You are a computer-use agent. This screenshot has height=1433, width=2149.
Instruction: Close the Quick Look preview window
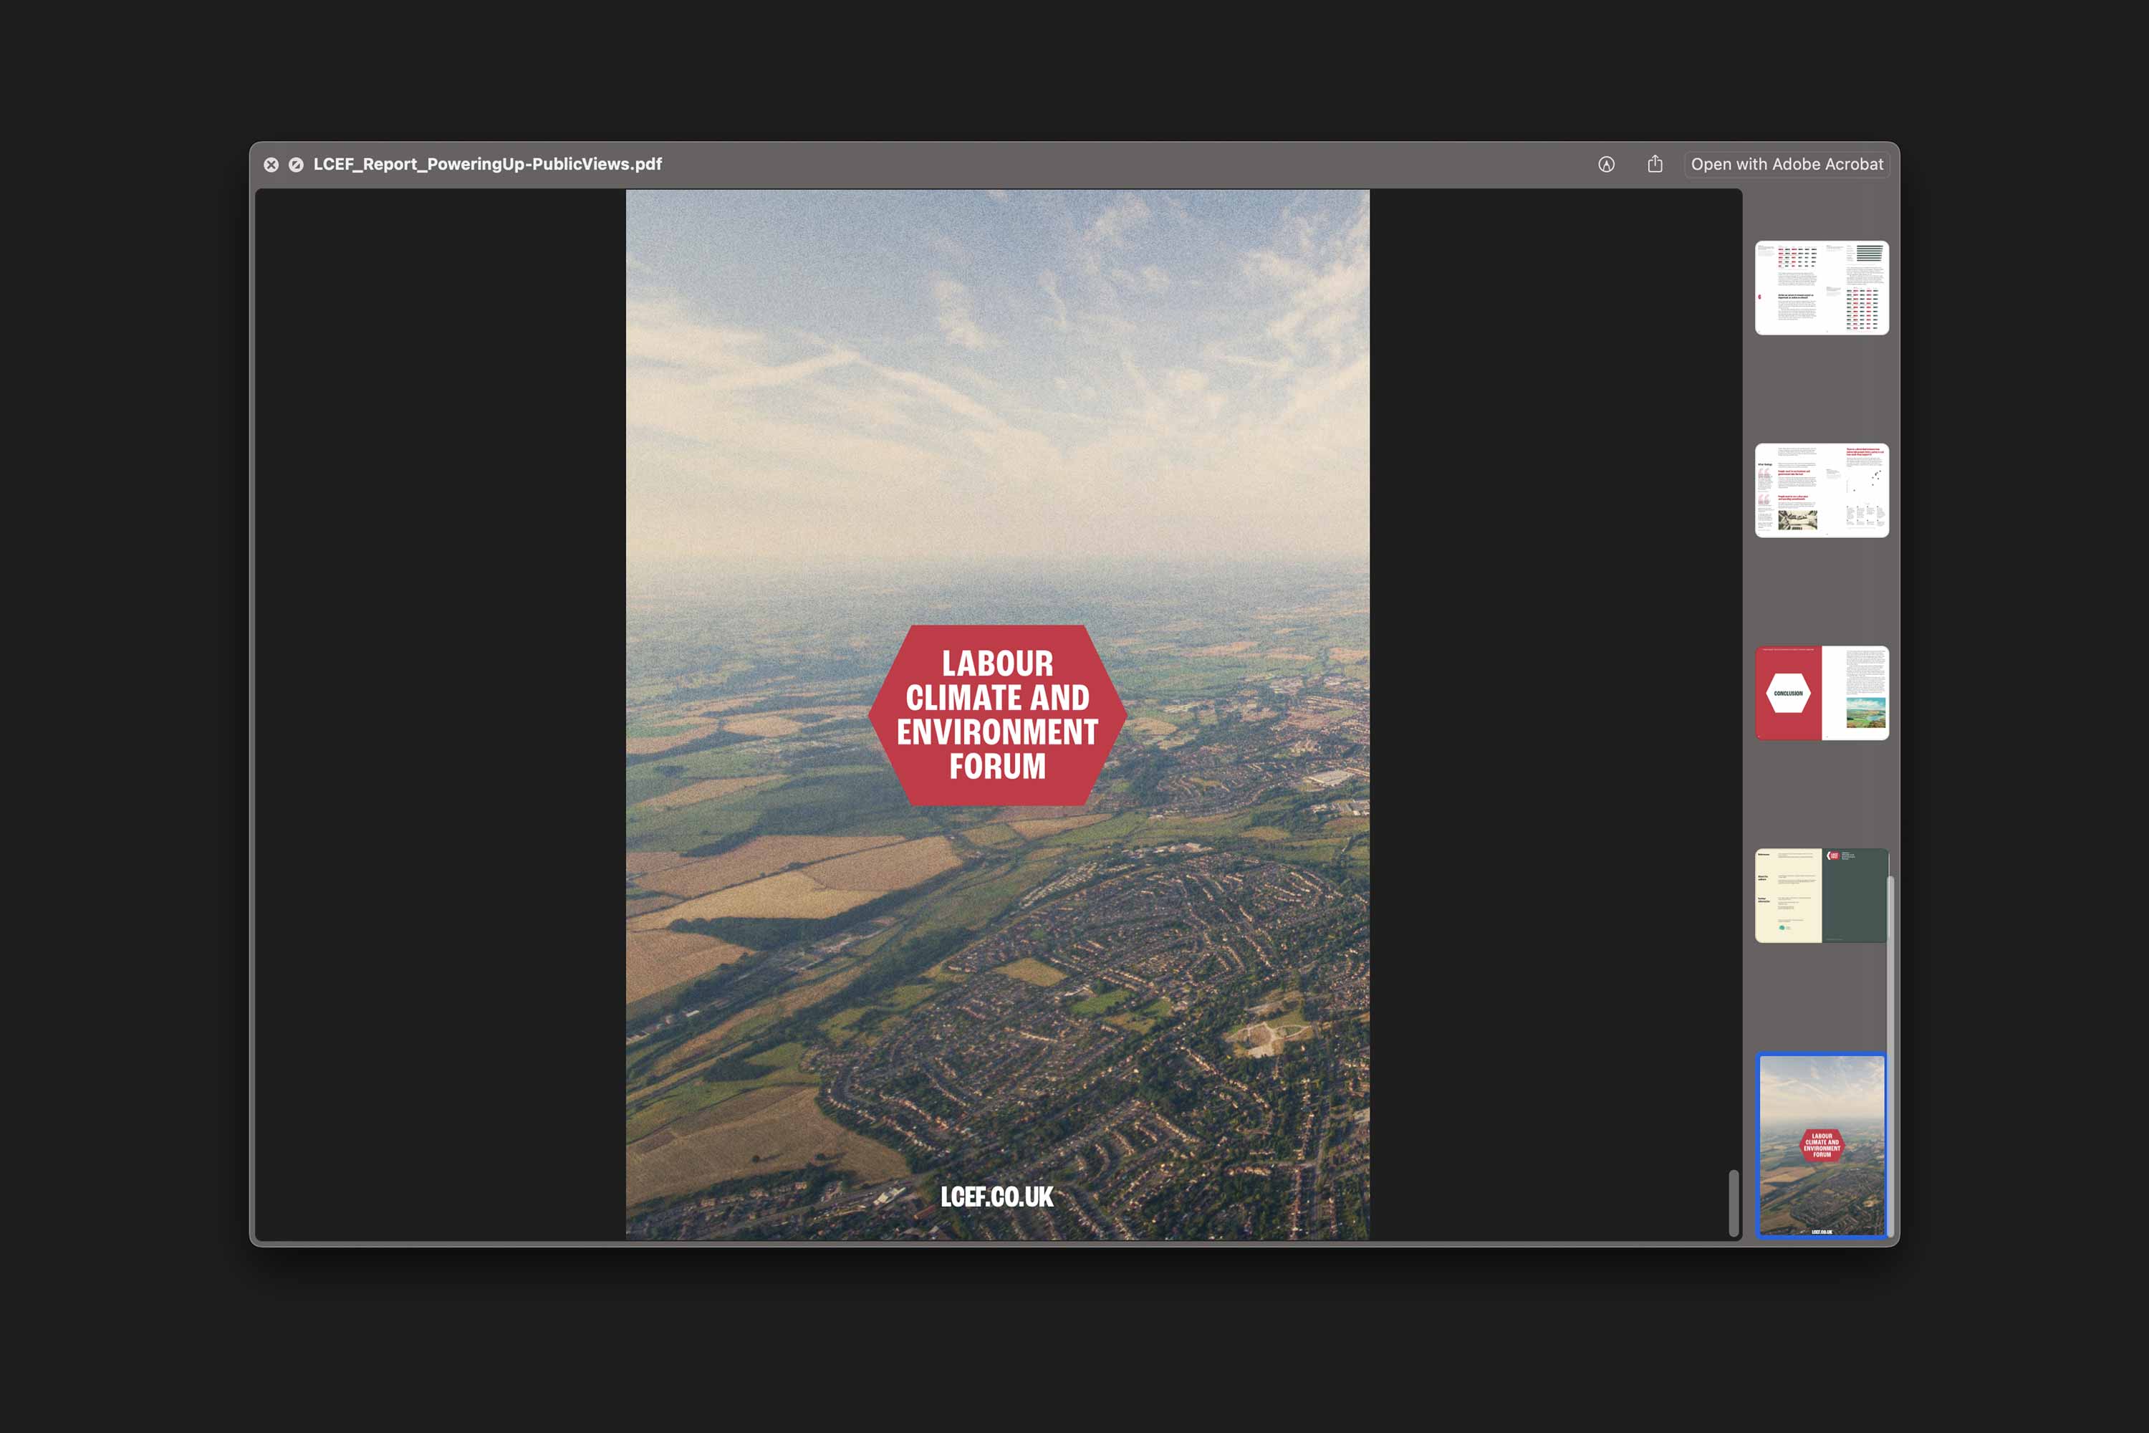271,165
